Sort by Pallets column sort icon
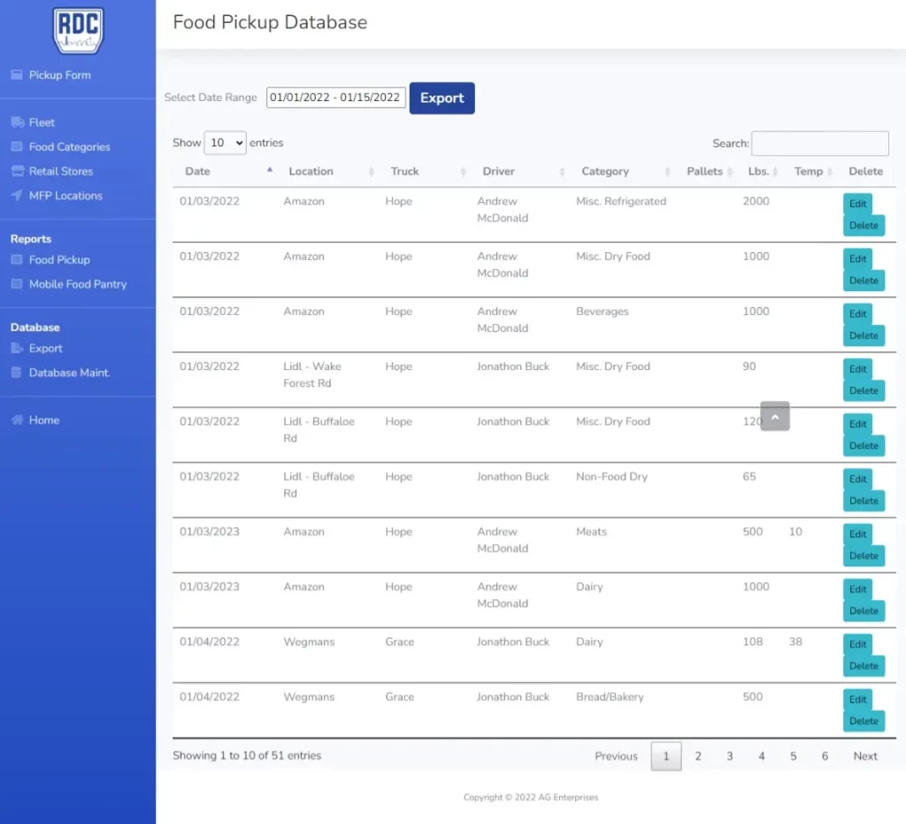Viewport: 906px width, 824px height. click(x=730, y=172)
